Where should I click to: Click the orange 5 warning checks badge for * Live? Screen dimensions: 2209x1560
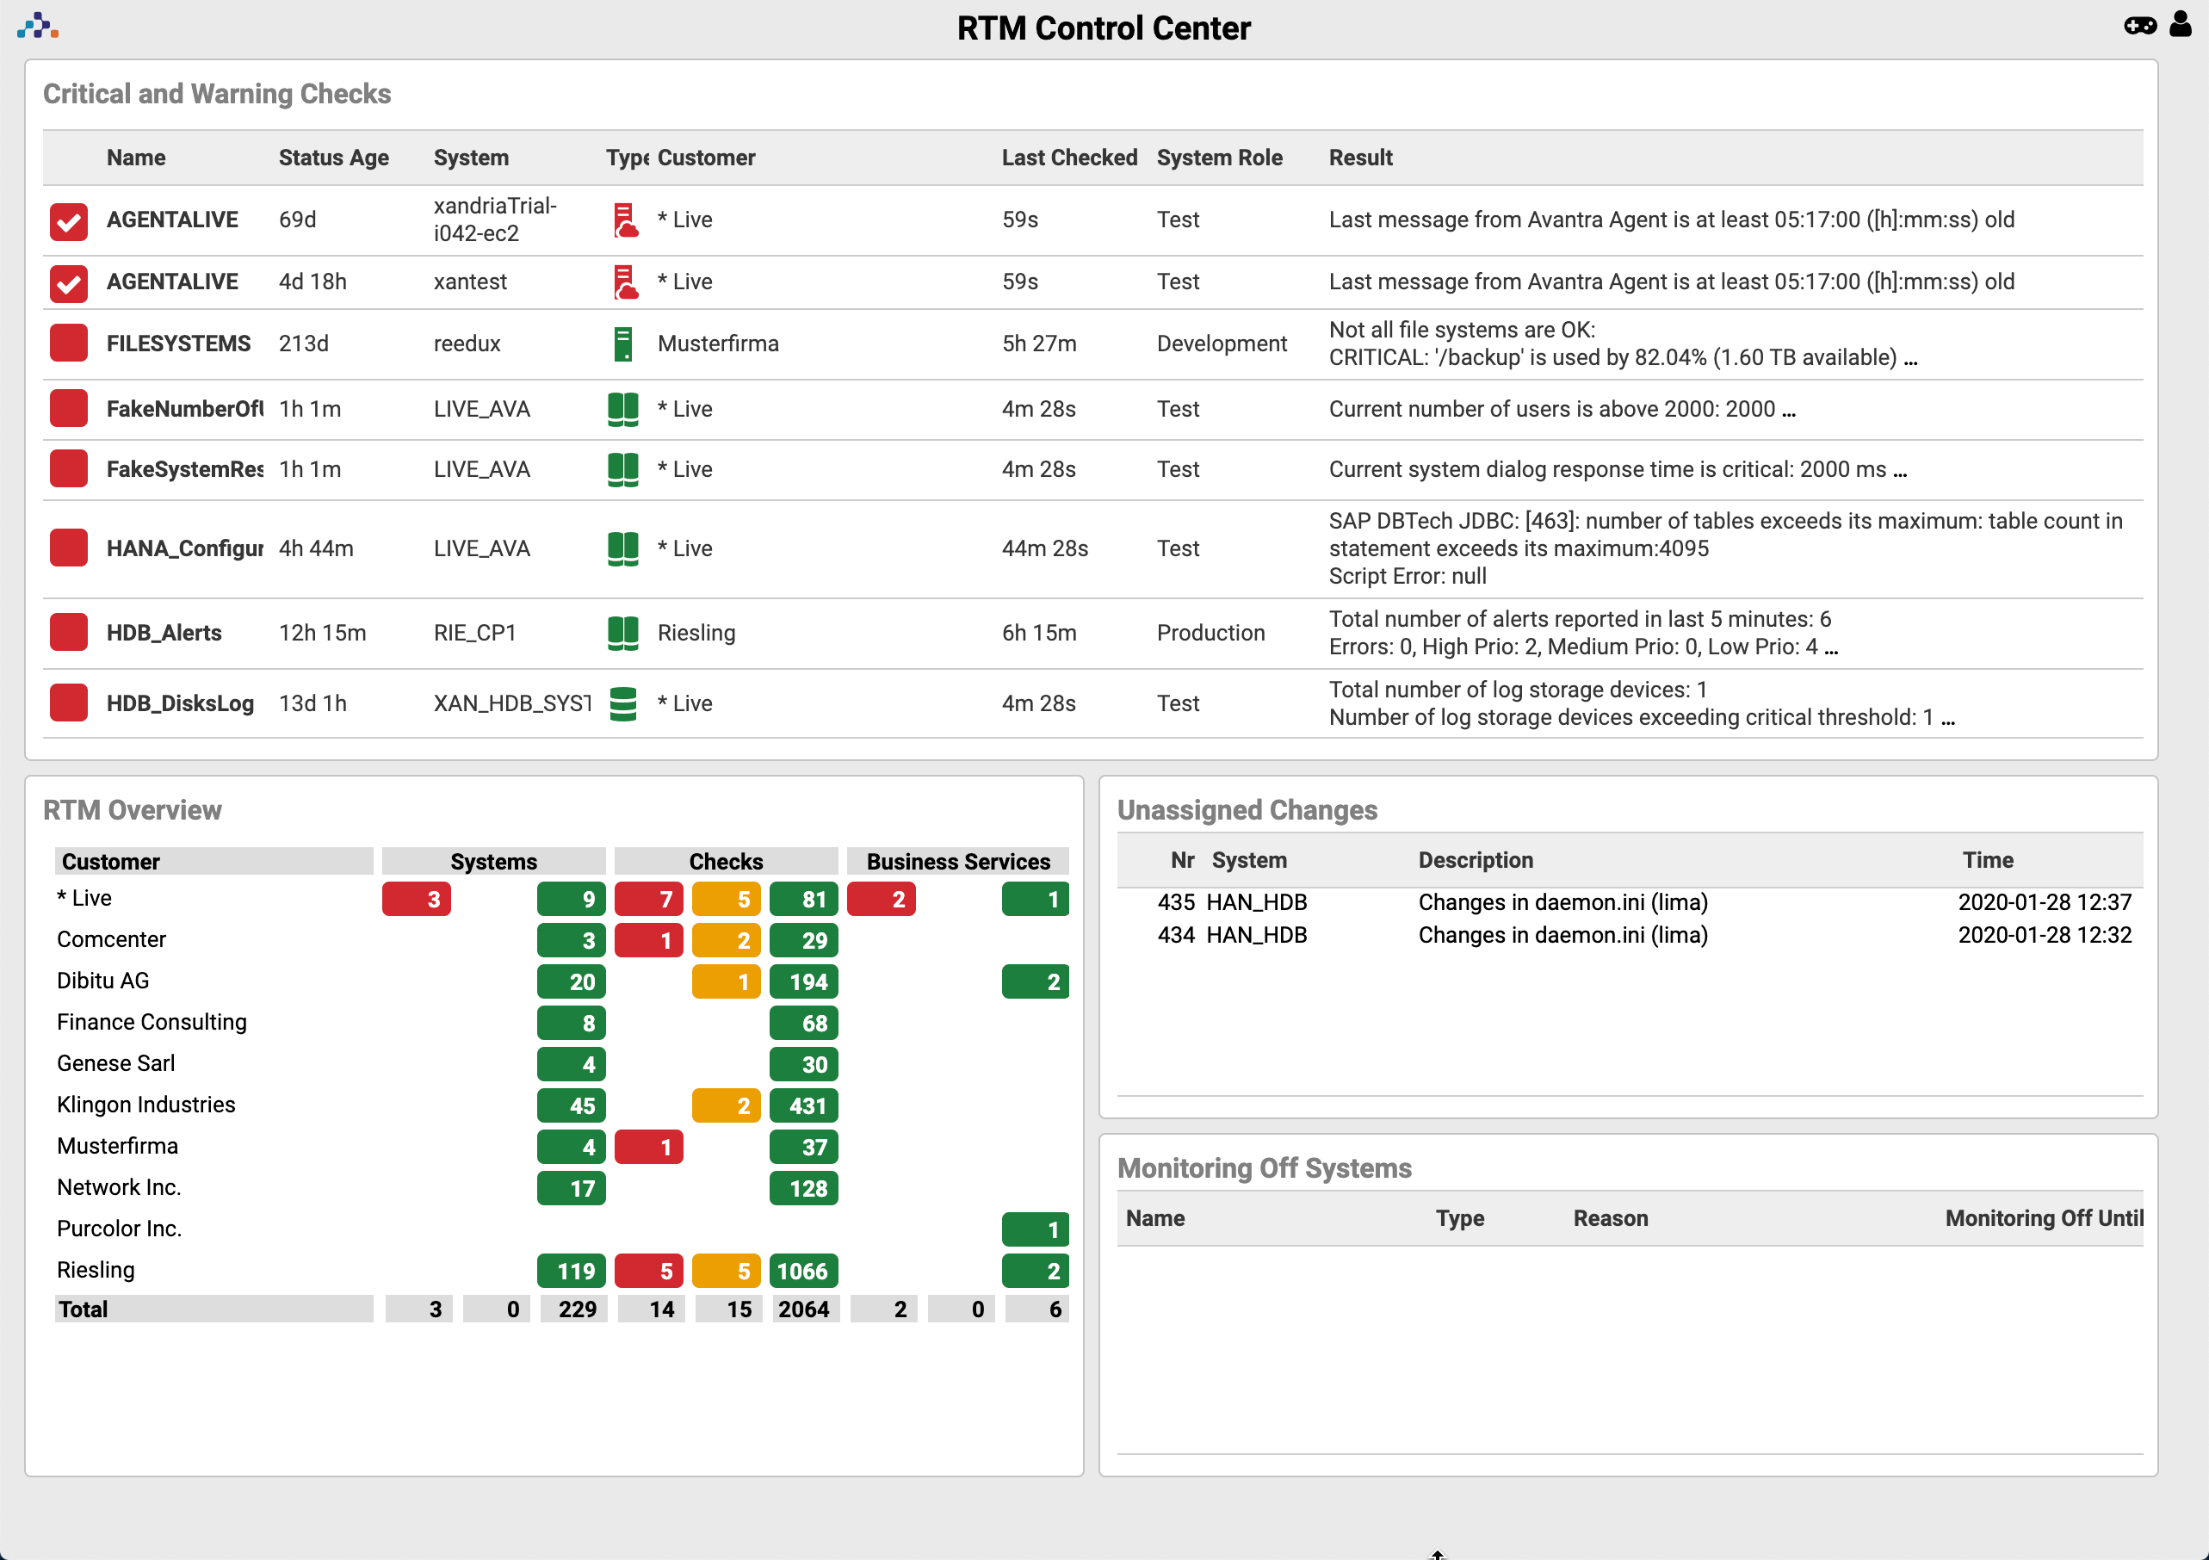click(727, 899)
